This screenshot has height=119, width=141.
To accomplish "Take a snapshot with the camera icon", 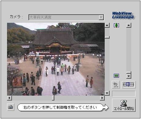I will point(11,107).
